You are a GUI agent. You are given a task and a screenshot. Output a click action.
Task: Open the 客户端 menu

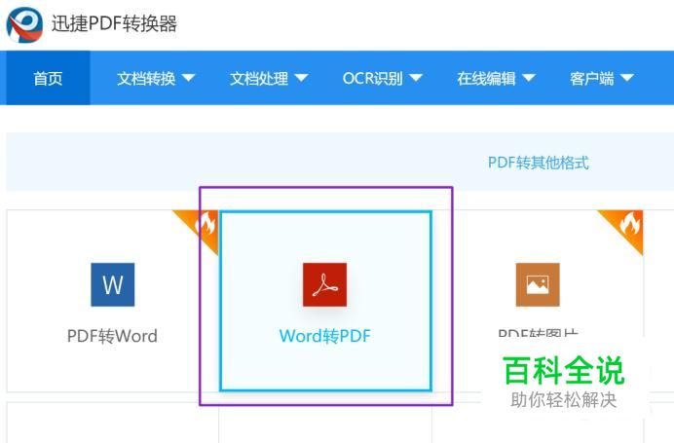[x=602, y=78]
